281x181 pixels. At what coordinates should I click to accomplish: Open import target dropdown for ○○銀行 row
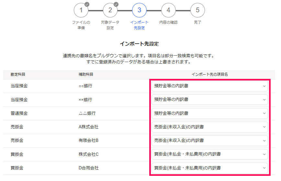[x=210, y=86]
